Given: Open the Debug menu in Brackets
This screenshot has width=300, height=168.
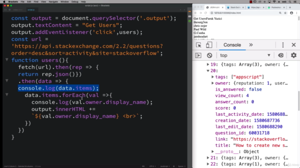Looking at the screenshot, I should 75,2.
